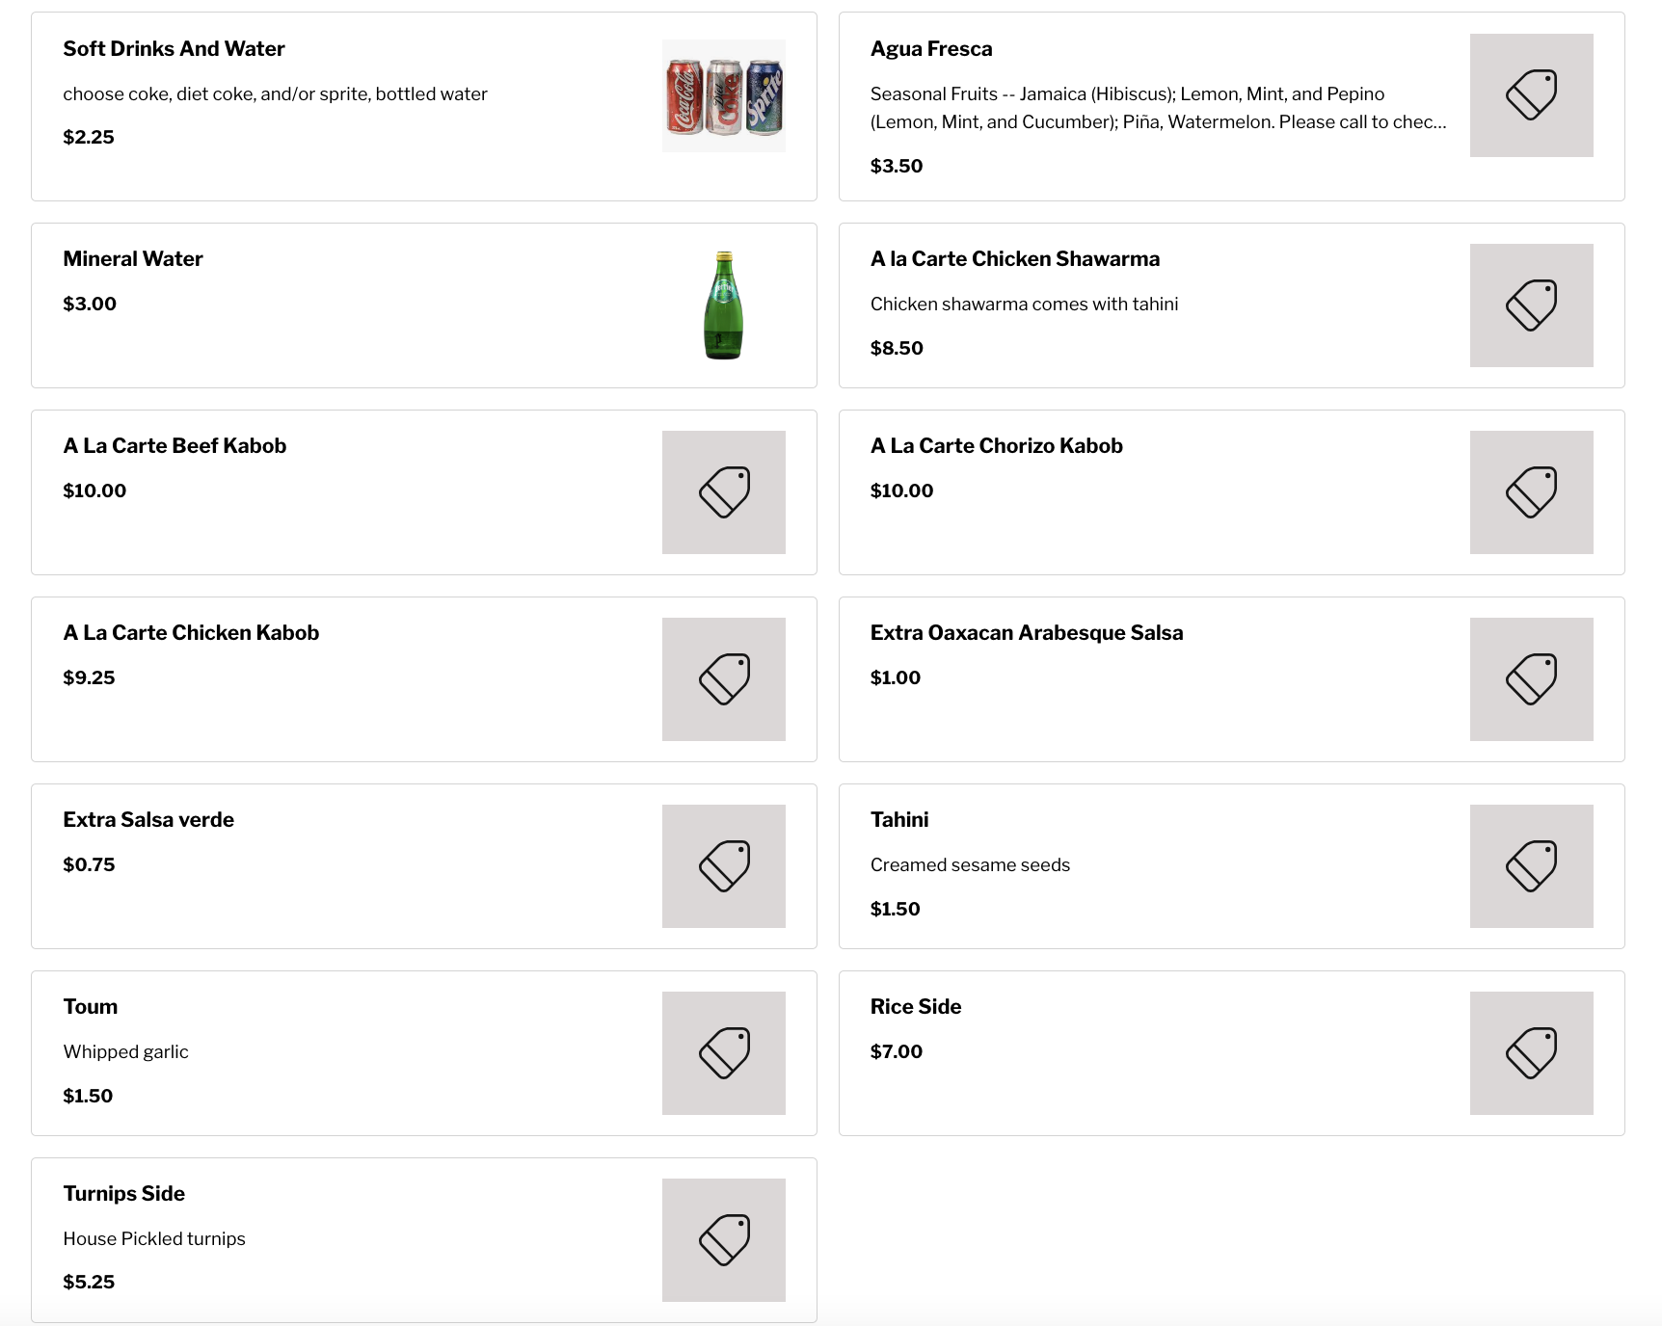Click the Rice Side tag icon
The height and width of the screenshot is (1326, 1662).
click(x=1531, y=1053)
